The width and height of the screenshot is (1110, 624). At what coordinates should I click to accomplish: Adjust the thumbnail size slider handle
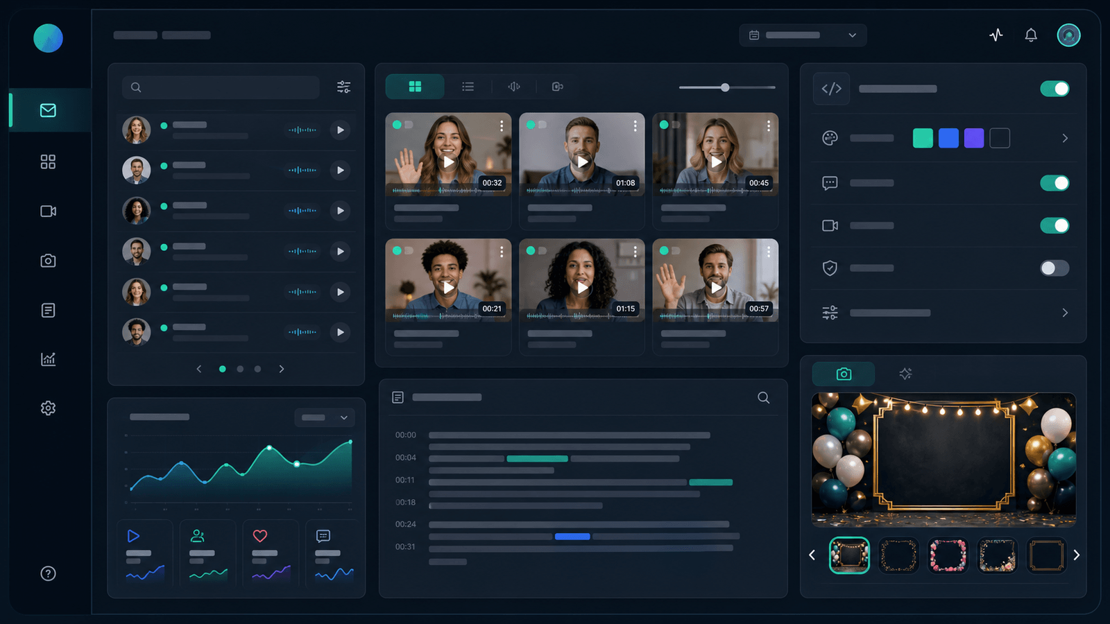coord(725,87)
